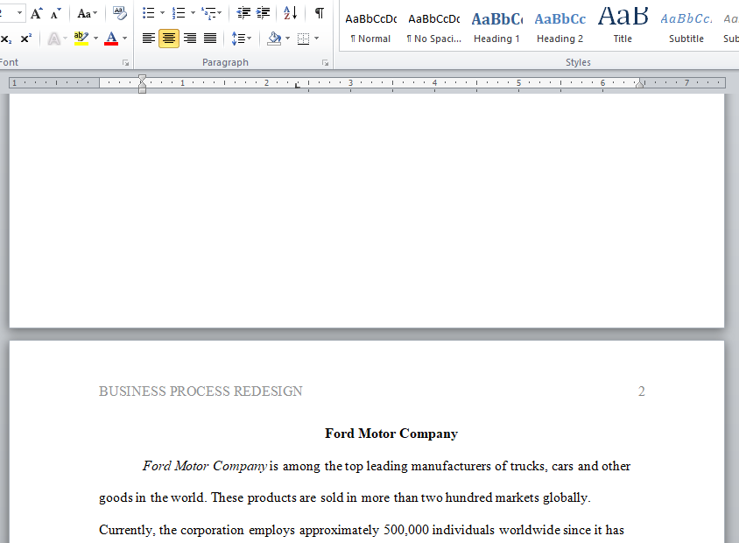
Task: Click the left indent box on ruler
Action: pyautogui.click(x=143, y=90)
